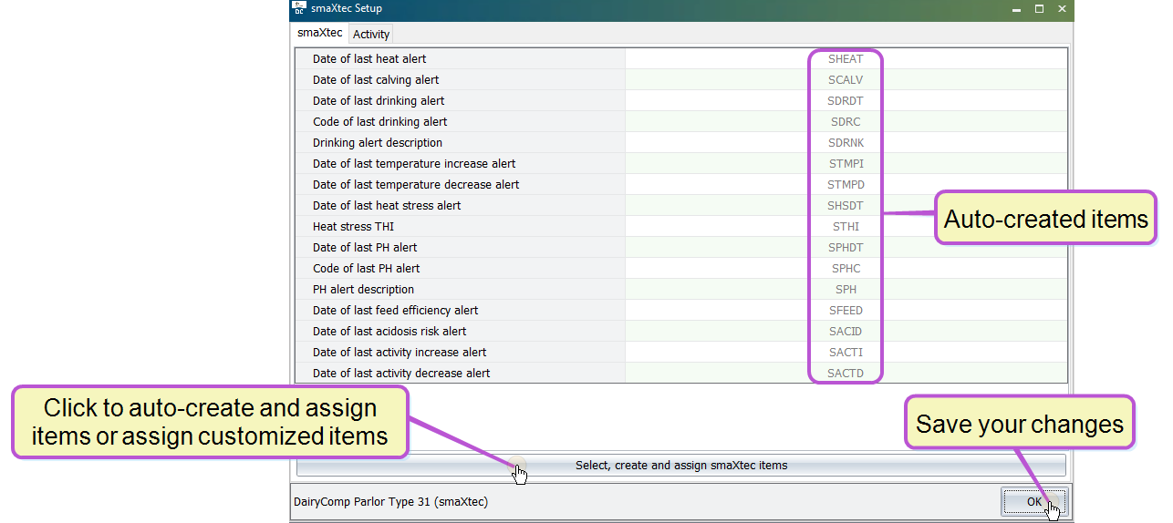This screenshot has width=1173, height=523.
Task: Click the 'PH alert description' label
Action: (x=363, y=289)
